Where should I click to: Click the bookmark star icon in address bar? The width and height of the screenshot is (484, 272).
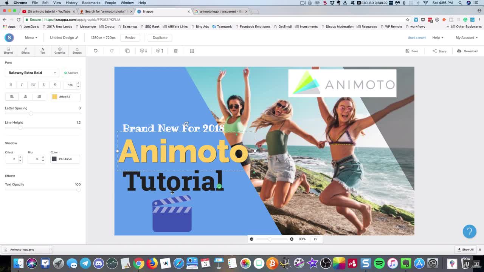[408, 20]
